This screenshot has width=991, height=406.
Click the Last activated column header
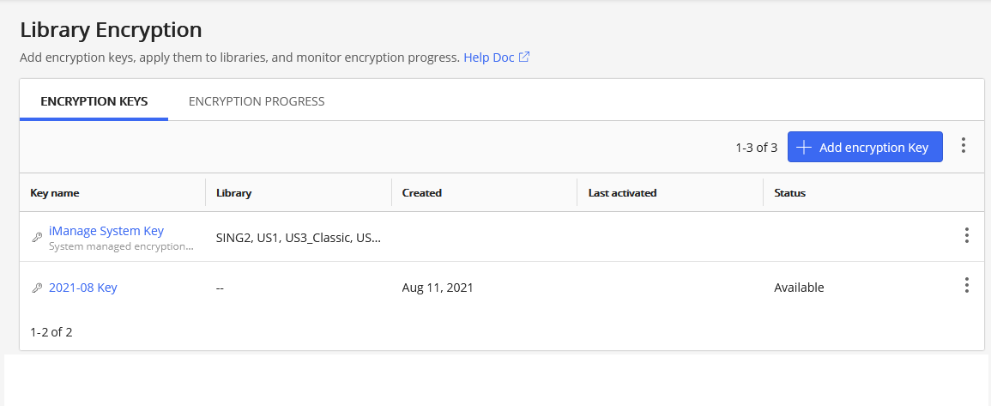[x=622, y=193]
